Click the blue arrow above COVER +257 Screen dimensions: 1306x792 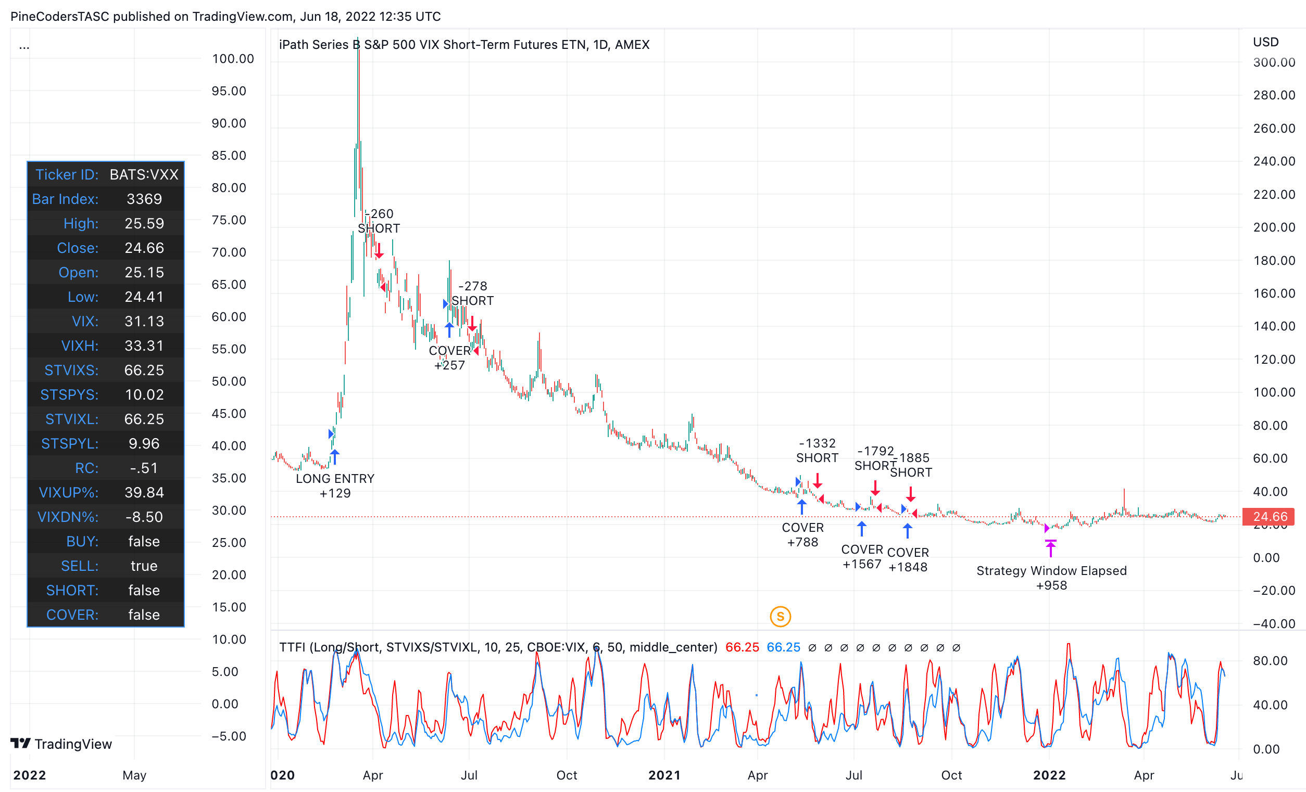pyautogui.click(x=449, y=329)
